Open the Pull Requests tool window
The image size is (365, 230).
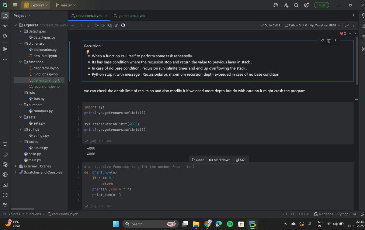(x=5, y=36)
